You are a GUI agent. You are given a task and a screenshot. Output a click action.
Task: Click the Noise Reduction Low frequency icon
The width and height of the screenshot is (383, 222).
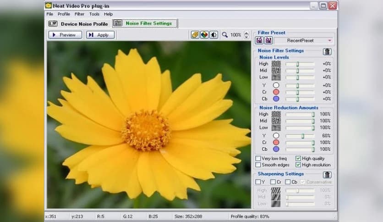pyautogui.click(x=276, y=128)
